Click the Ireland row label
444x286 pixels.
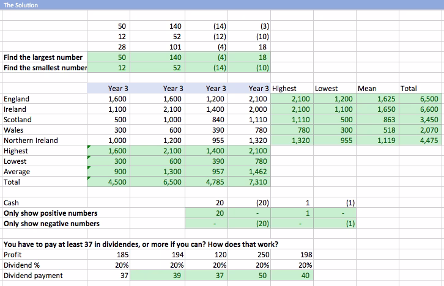click(x=15, y=109)
